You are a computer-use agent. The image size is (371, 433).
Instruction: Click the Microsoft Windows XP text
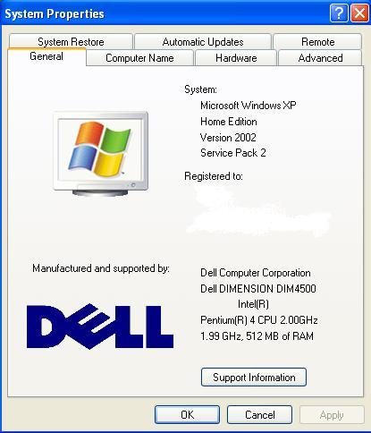(249, 106)
